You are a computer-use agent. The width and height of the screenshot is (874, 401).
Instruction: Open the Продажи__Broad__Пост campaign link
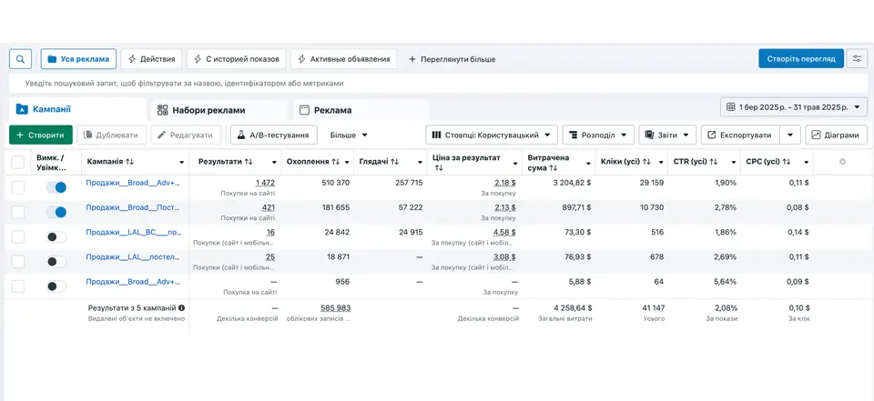point(133,207)
